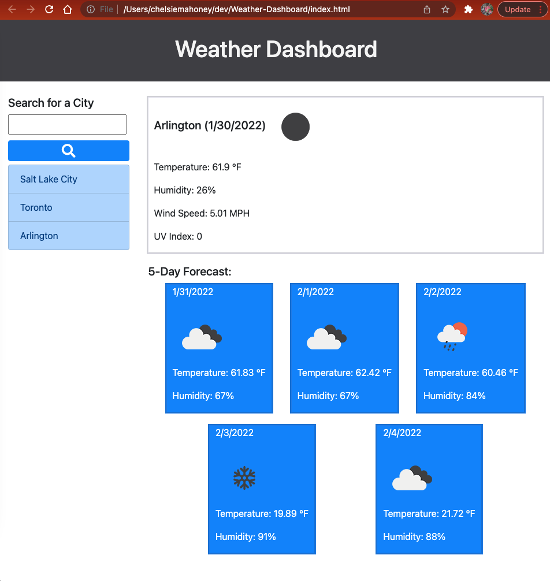Viewport: 550px width, 581px height.
Task: Click the Update browser button
Action: point(522,9)
